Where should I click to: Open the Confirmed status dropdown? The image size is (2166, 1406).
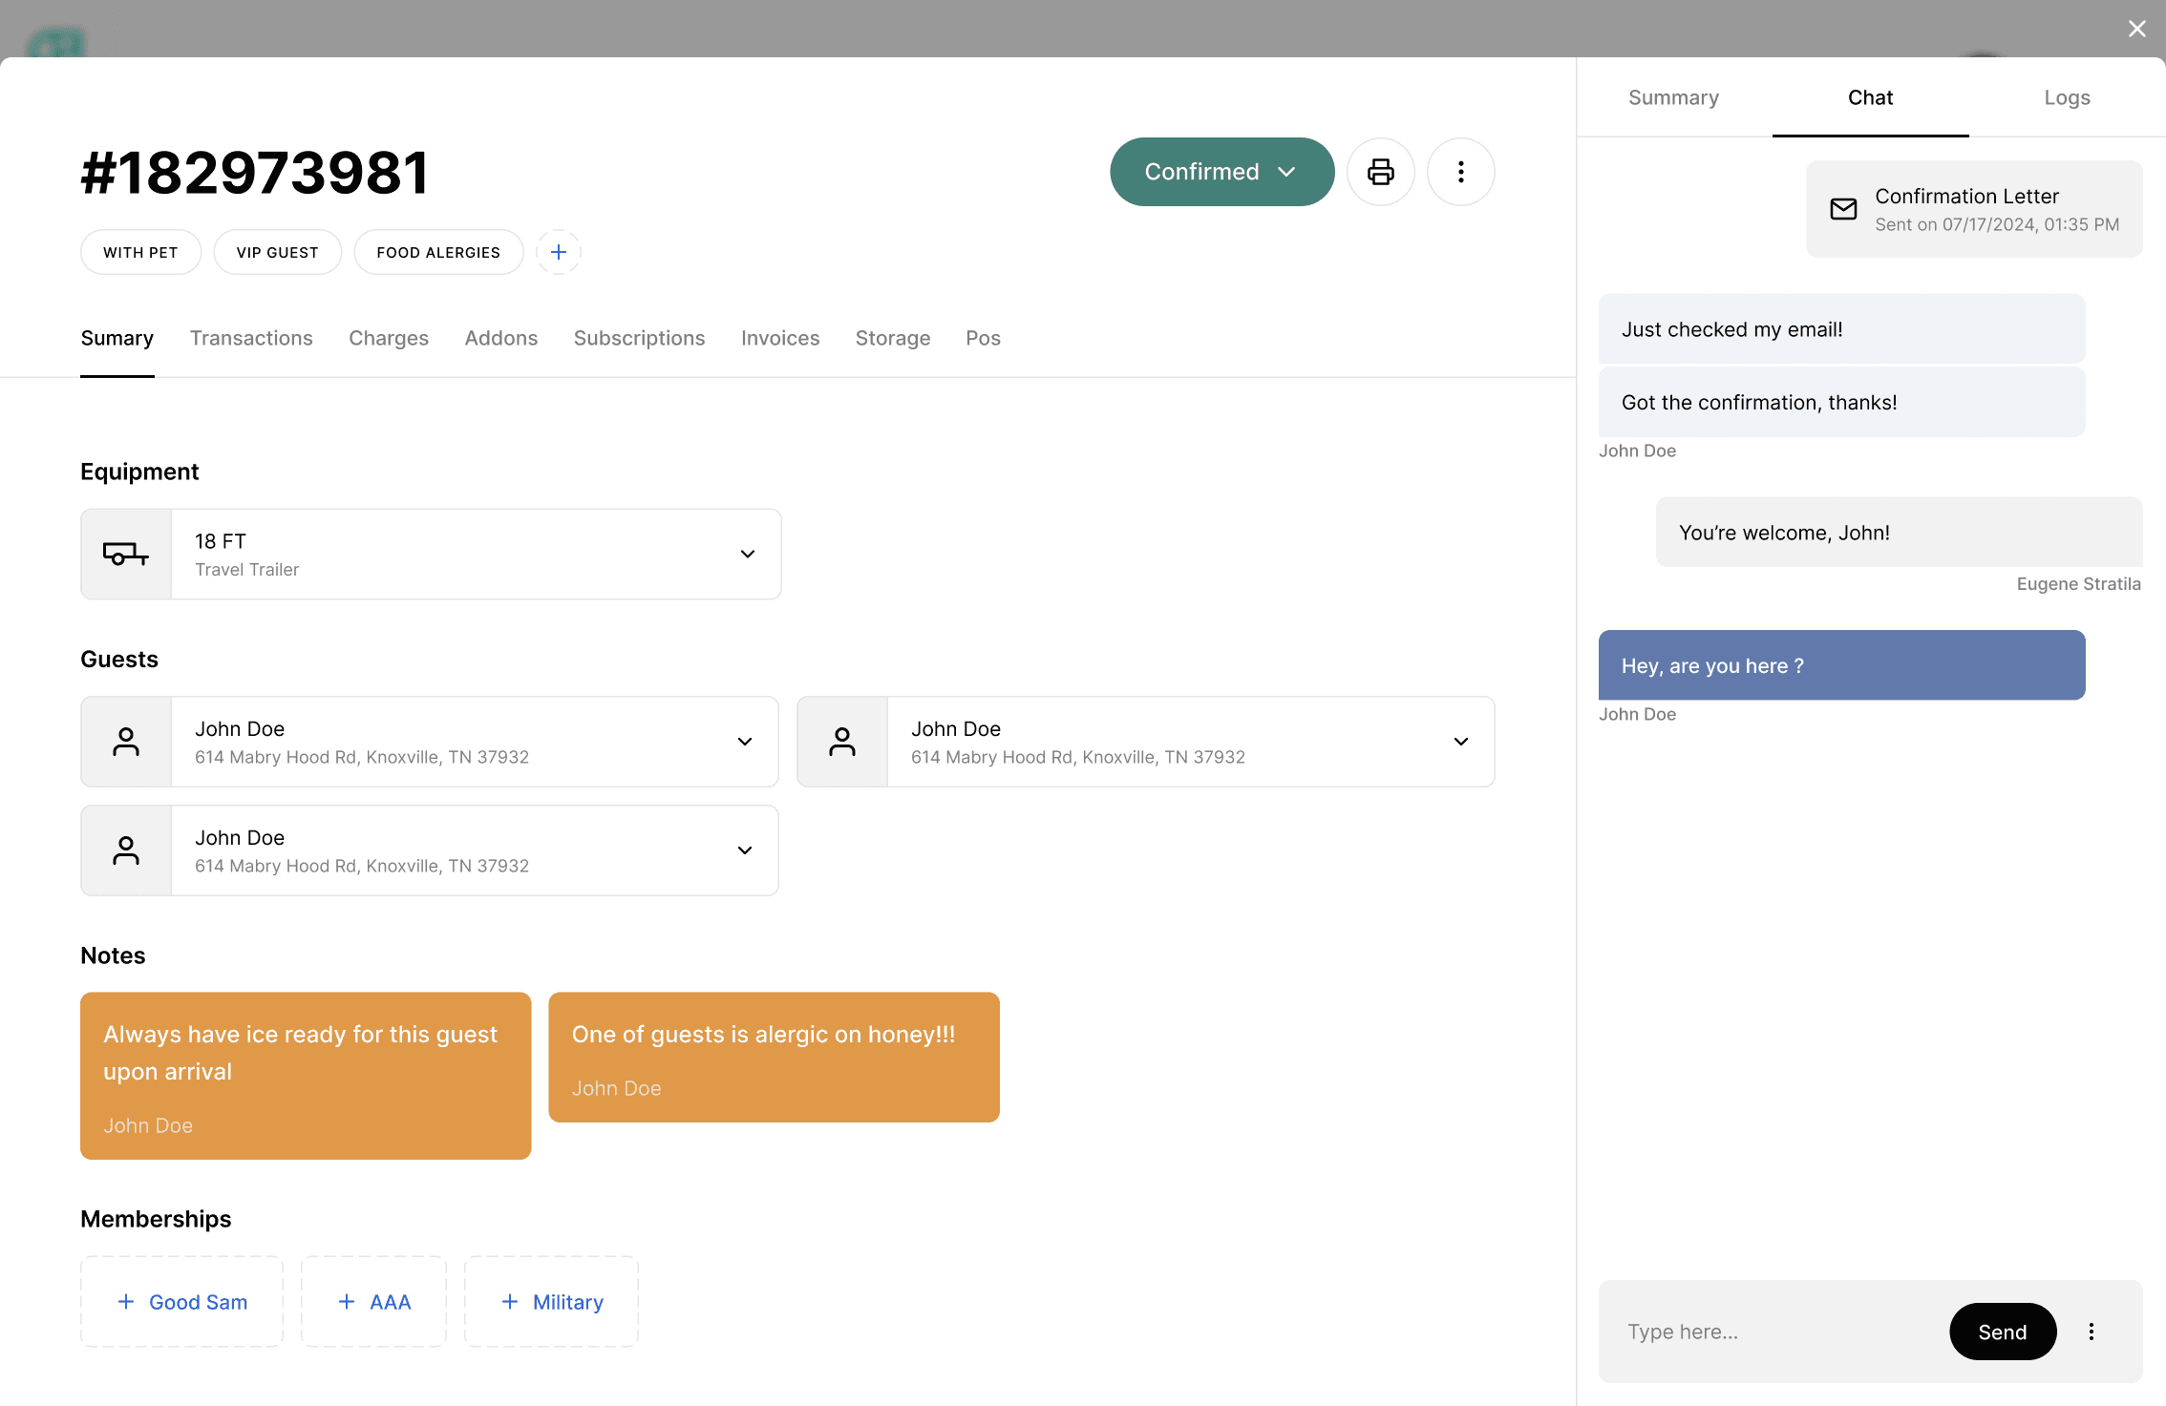(x=1221, y=172)
